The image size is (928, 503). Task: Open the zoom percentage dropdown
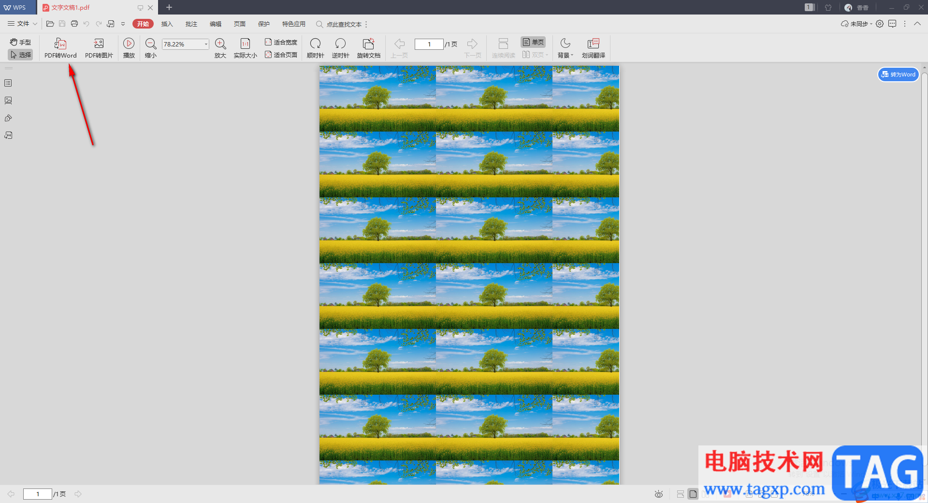point(206,44)
